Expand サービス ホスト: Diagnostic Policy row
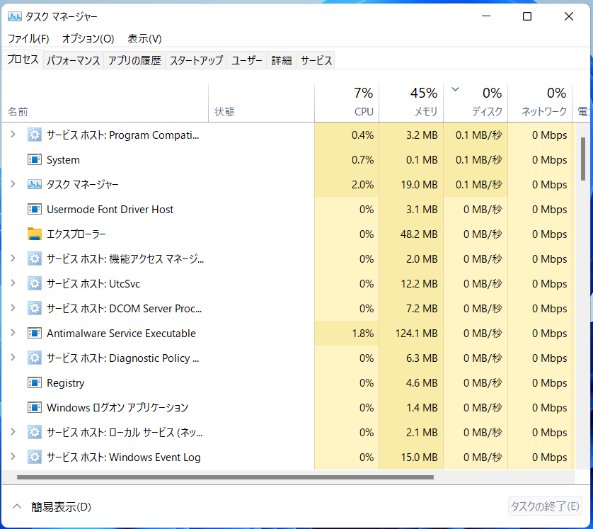This screenshot has width=593, height=529. coord(13,358)
